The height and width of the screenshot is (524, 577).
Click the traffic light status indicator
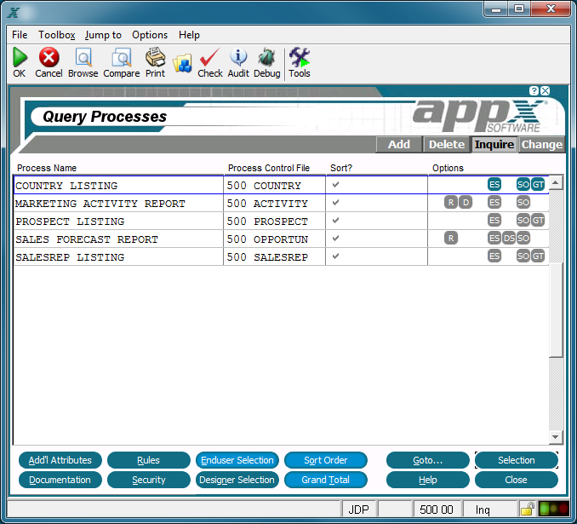(553, 509)
